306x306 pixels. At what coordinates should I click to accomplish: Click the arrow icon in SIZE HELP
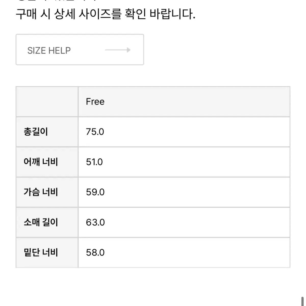tap(118, 50)
